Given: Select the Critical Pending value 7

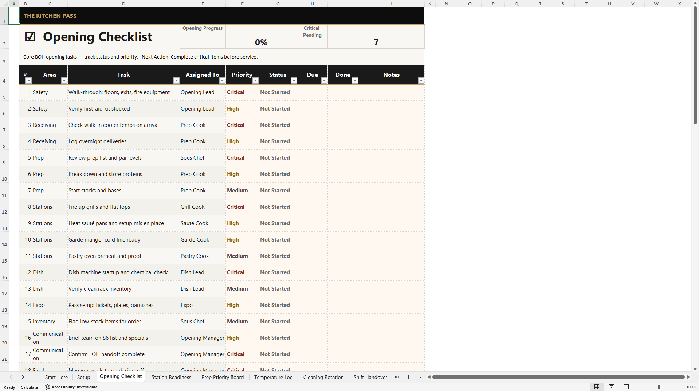Looking at the screenshot, I should pyautogui.click(x=376, y=37).
